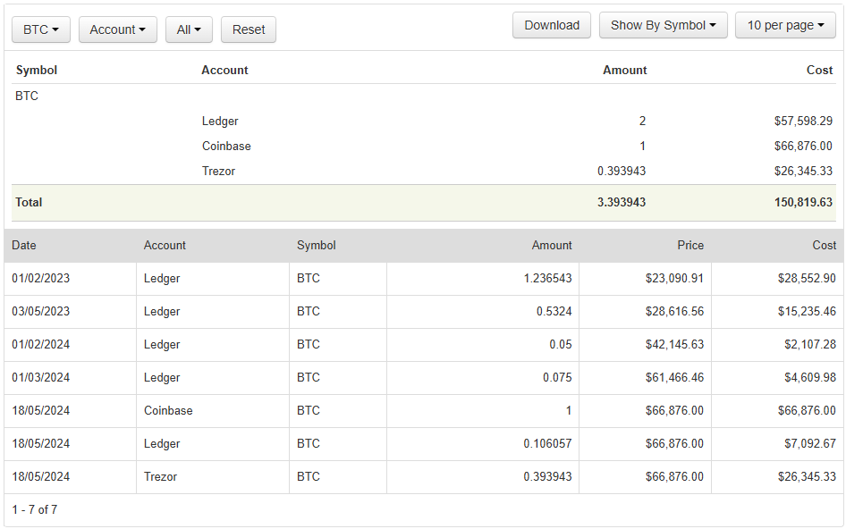Screen dimensions: 846x529
Task: Sort by the Date column header
Action: [x=24, y=246]
